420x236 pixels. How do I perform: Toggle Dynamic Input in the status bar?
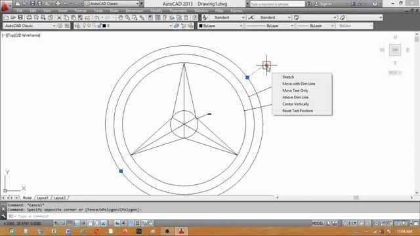pyautogui.click(x=117, y=223)
